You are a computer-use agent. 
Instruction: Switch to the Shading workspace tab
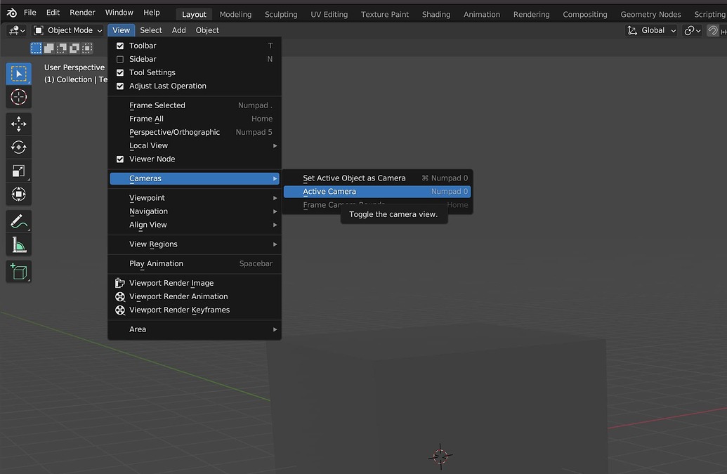pos(435,14)
